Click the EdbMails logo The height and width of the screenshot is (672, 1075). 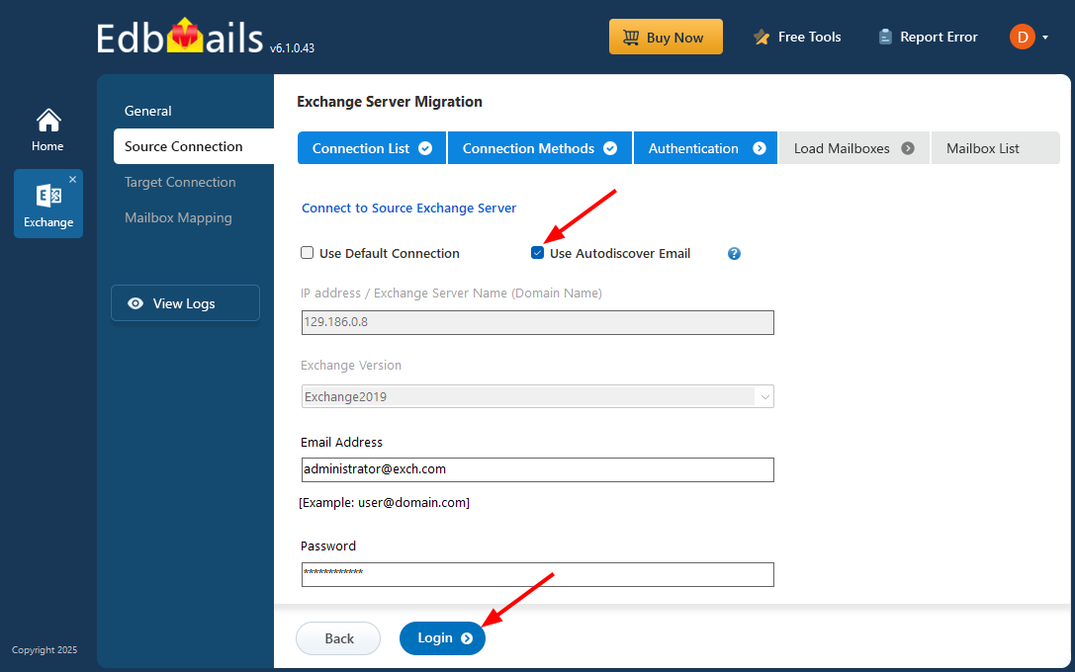[182, 38]
